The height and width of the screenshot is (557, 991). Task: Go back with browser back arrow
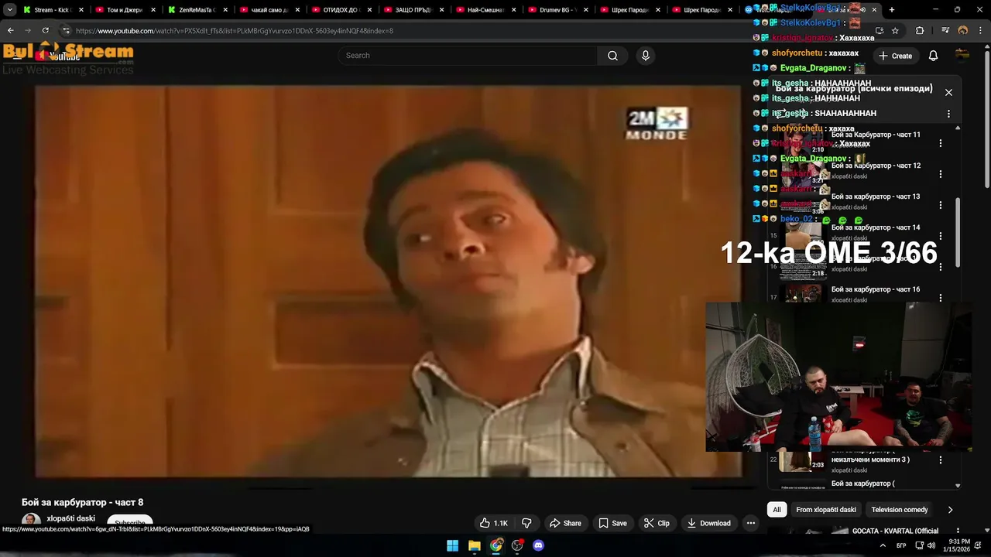pyautogui.click(x=11, y=31)
